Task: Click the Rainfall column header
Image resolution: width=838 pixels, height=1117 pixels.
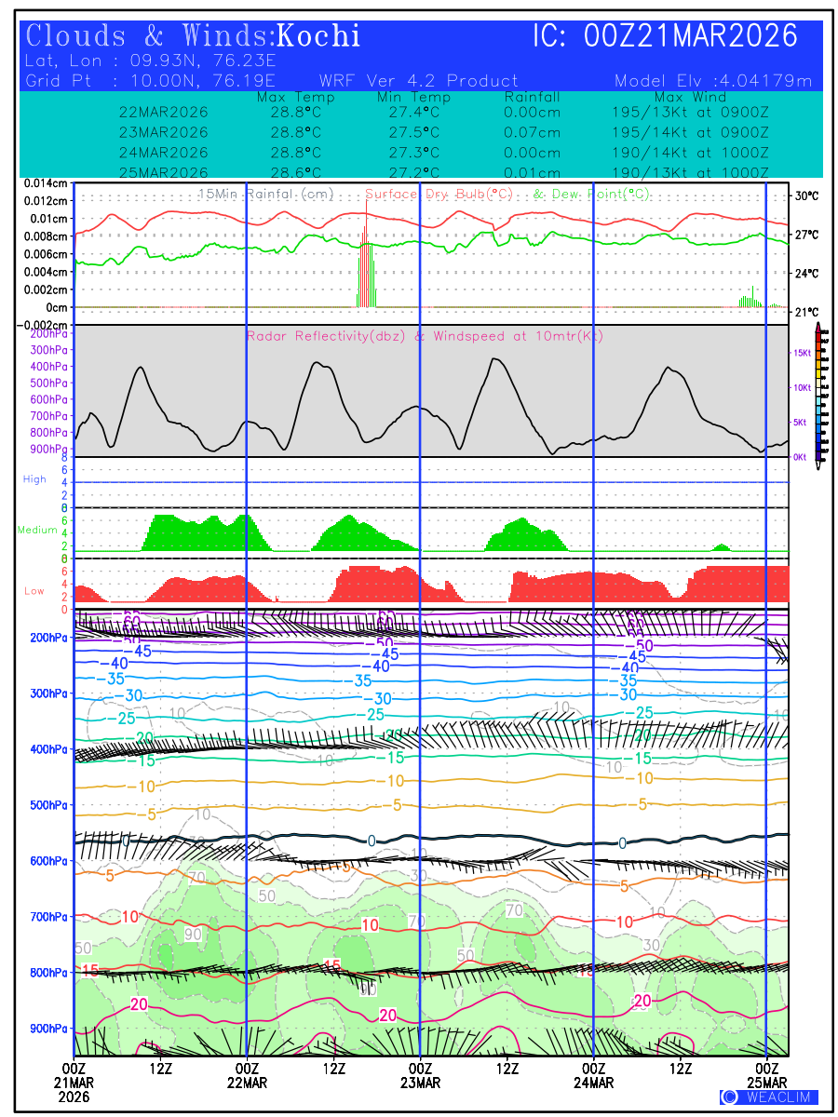Action: point(532,97)
